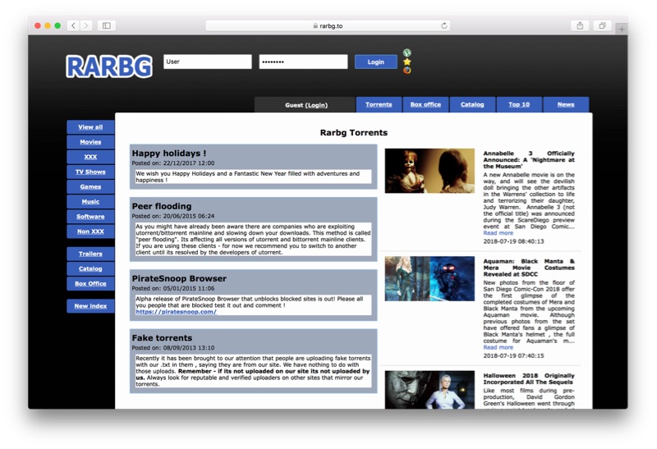Focus the User name input field
This screenshot has height=449, width=657.
[x=207, y=62]
